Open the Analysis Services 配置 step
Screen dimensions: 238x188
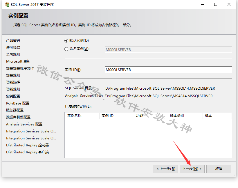coord(24,124)
